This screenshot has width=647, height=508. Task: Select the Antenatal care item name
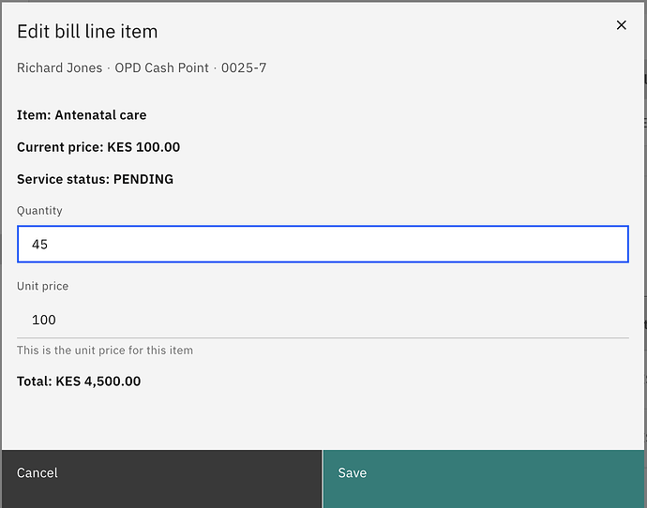100,115
